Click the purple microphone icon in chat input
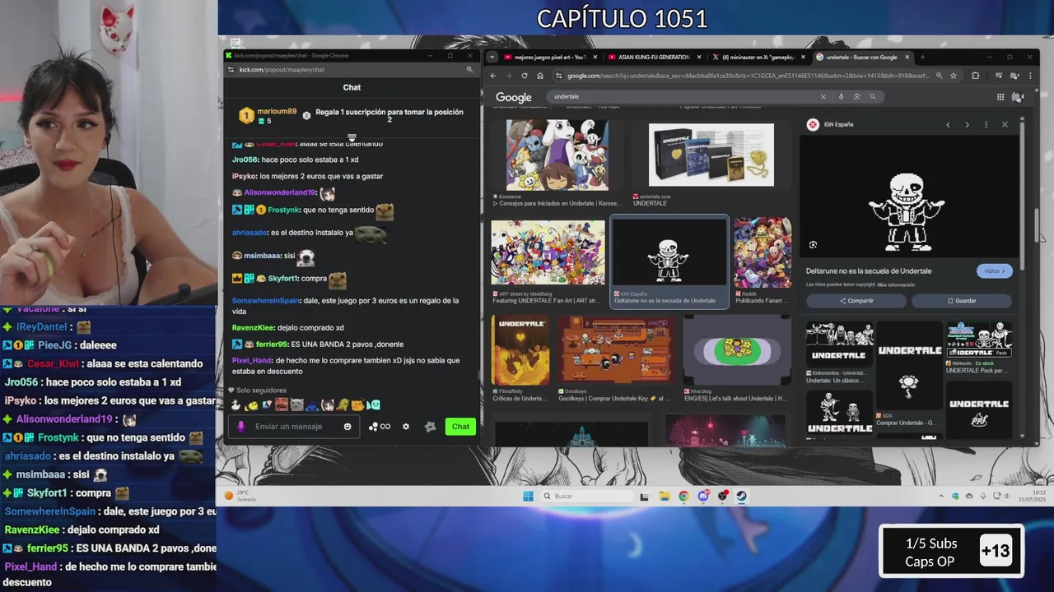Viewport: 1054px width, 592px height. [x=241, y=426]
